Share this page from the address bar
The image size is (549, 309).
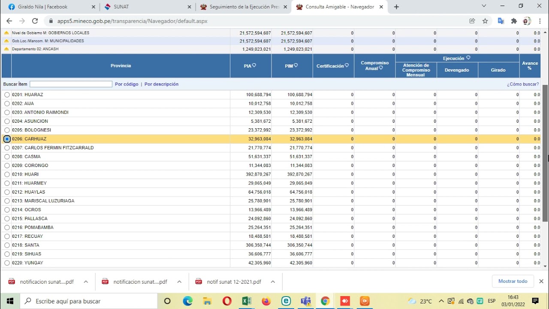tap(472, 21)
